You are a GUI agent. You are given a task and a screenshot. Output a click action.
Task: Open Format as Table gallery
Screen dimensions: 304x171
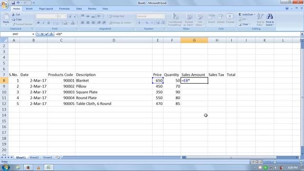click(189, 19)
